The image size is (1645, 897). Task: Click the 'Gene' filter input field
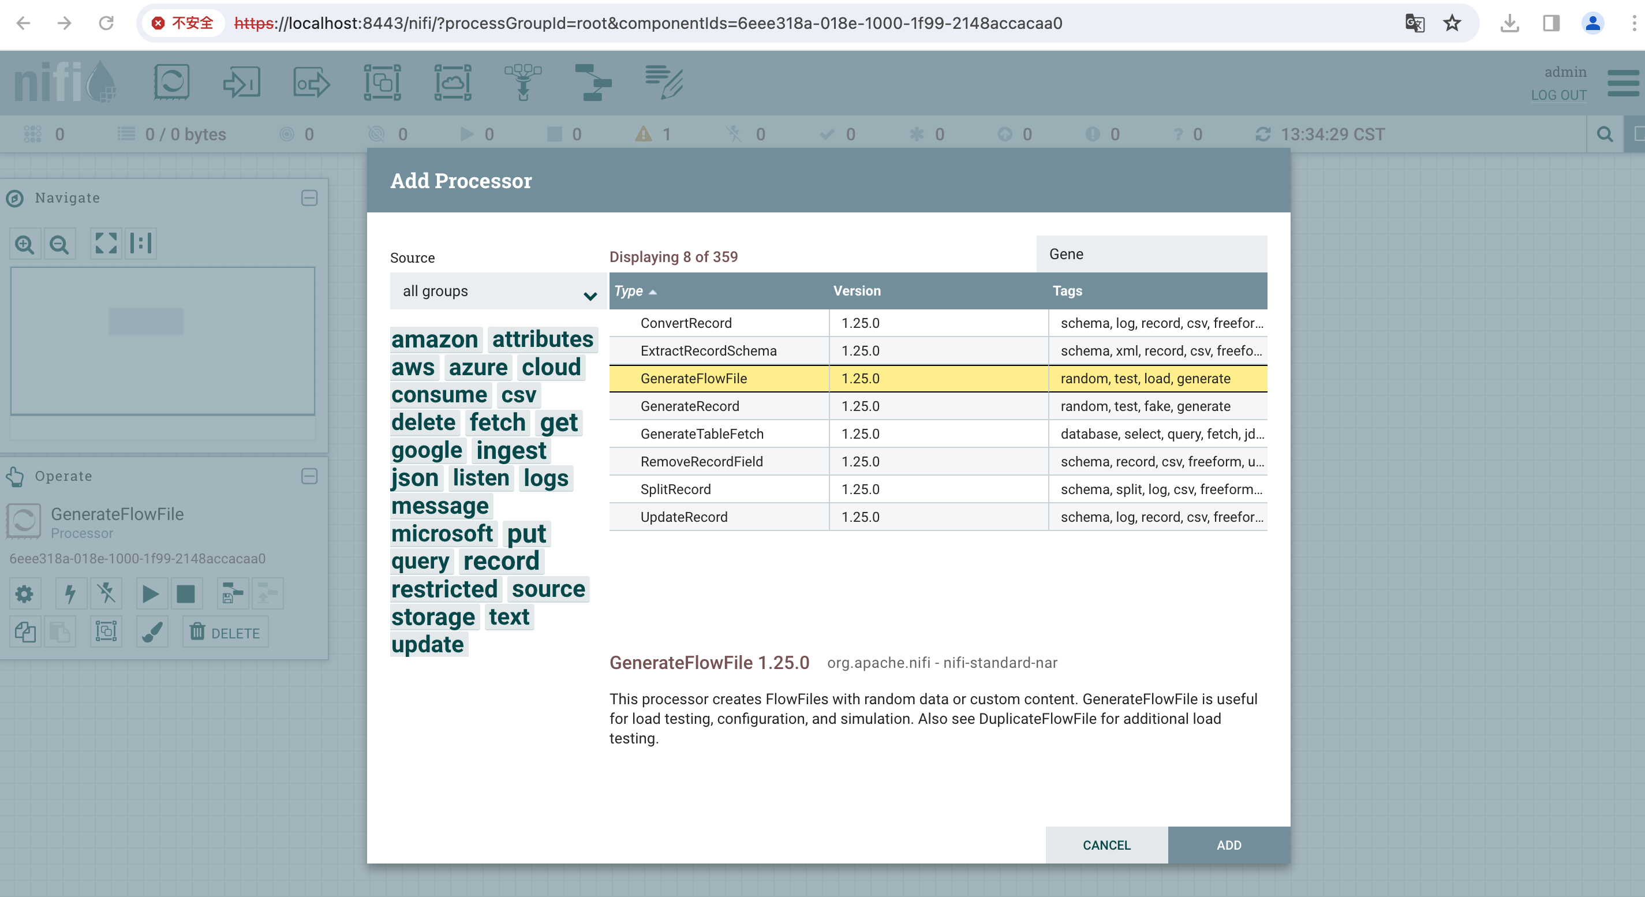click(x=1151, y=254)
